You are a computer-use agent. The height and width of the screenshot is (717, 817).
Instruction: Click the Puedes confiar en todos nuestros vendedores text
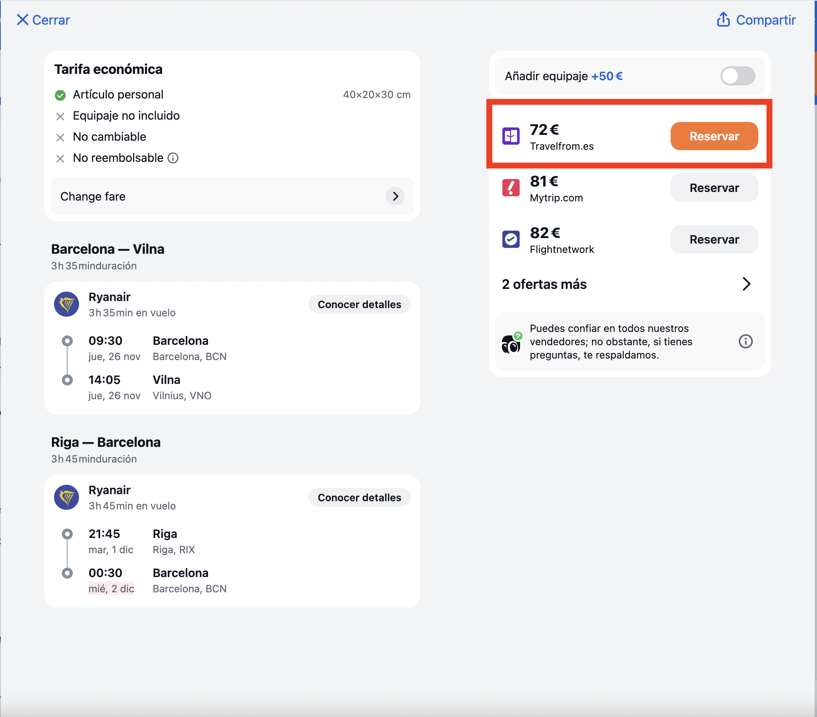click(x=611, y=342)
